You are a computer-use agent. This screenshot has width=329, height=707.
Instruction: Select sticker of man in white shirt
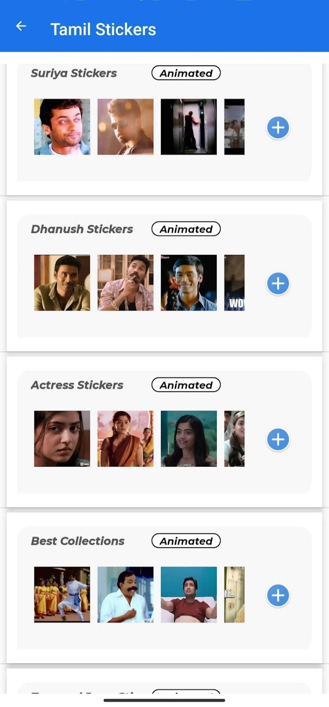tap(125, 595)
